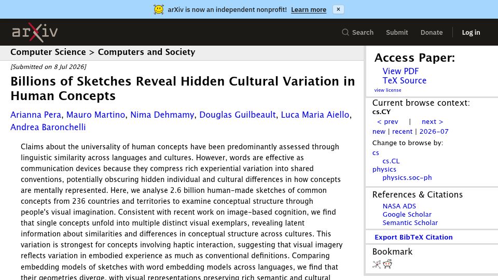Open the view license link
This screenshot has width=498, height=280.
click(388, 90)
